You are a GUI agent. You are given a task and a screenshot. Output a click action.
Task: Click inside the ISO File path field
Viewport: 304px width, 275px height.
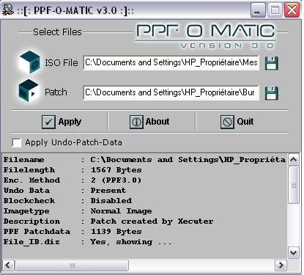[171, 63]
